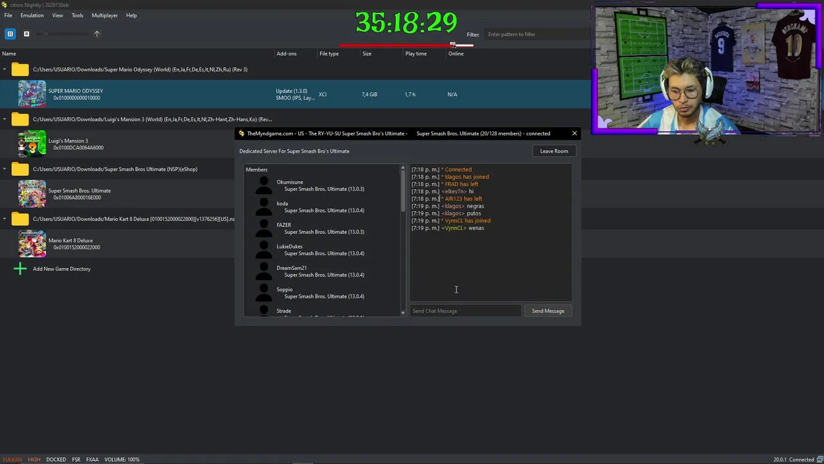Viewport: 824px width, 464px height.
Task: Click the game list filter field
Action: click(x=538, y=34)
